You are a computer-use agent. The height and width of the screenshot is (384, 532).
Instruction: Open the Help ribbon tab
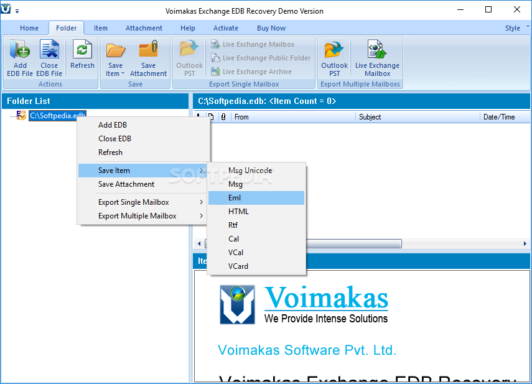[x=188, y=28]
